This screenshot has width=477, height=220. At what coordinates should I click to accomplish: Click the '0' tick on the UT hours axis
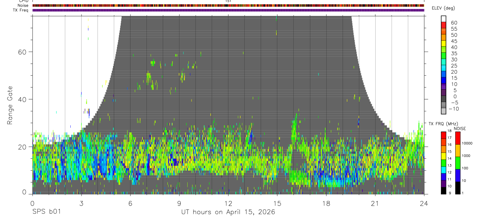32,203
